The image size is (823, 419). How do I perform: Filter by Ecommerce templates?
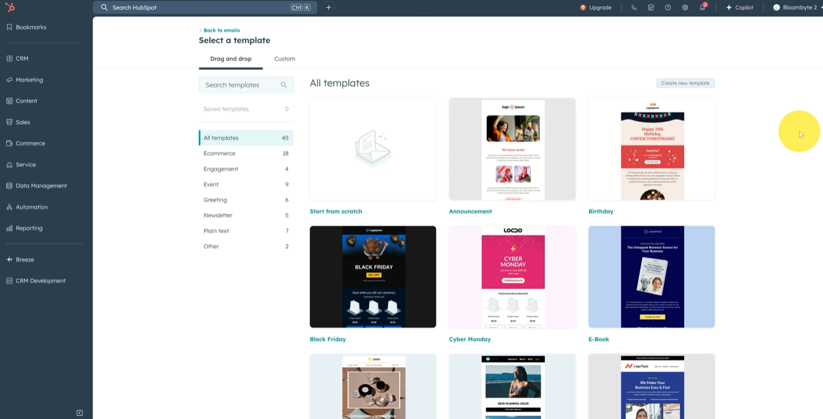point(246,154)
